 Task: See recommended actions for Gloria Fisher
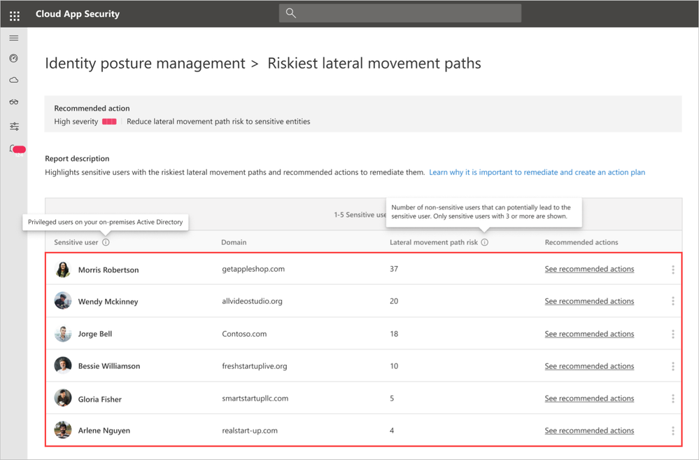(x=589, y=398)
